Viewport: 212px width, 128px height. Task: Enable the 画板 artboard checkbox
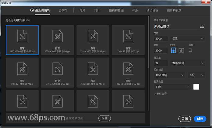(190, 50)
